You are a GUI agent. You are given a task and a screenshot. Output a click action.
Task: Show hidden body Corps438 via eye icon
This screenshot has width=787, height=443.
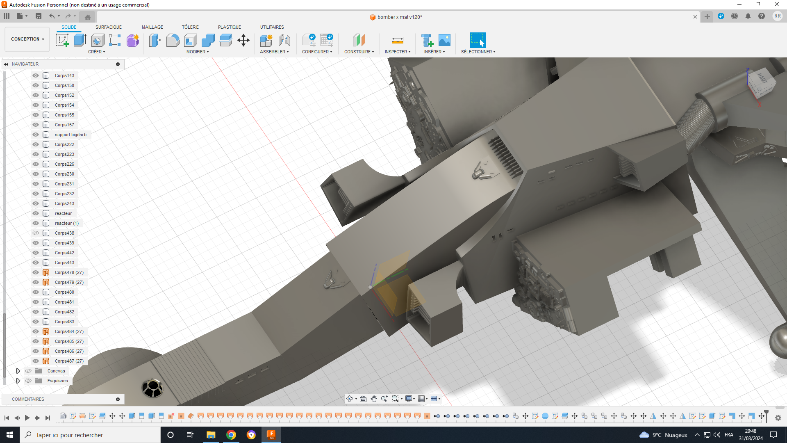pos(36,233)
